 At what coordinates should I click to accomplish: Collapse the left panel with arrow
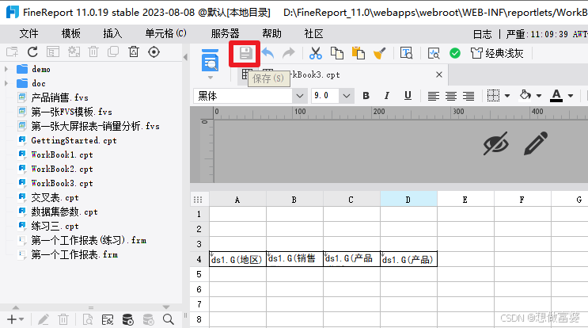point(185,57)
